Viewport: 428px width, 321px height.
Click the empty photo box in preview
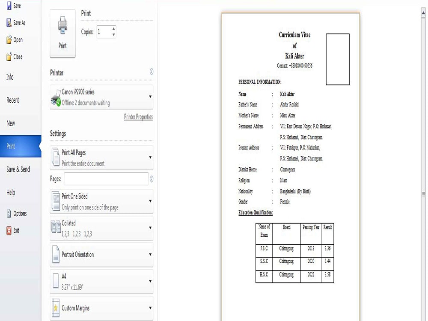pos(338,59)
